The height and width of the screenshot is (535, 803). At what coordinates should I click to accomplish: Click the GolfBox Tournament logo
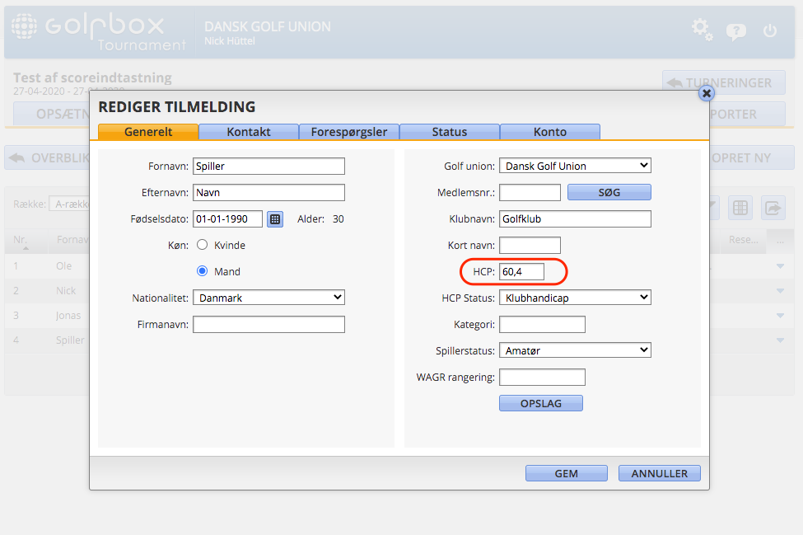tap(99, 31)
